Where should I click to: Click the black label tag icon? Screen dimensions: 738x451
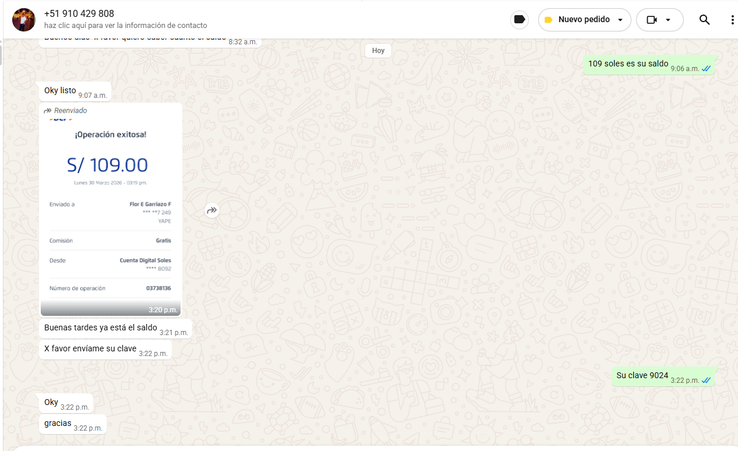click(520, 20)
